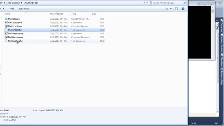Refresh the MeCSharpCode folder listing
This screenshot has height=126, width=224.
coord(148,3)
